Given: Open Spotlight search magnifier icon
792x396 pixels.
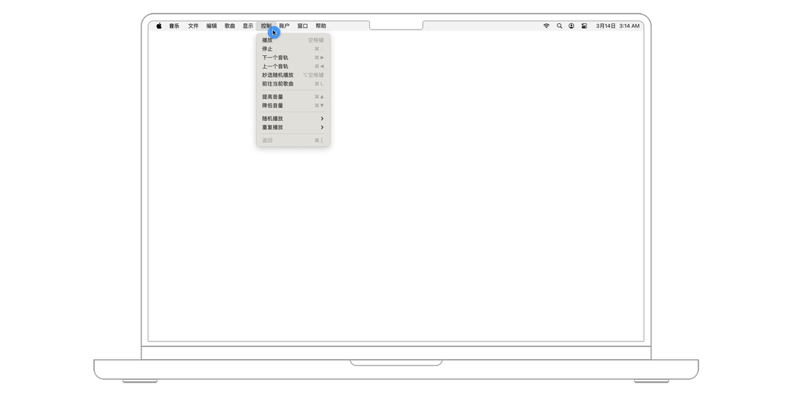Looking at the screenshot, I should point(559,26).
